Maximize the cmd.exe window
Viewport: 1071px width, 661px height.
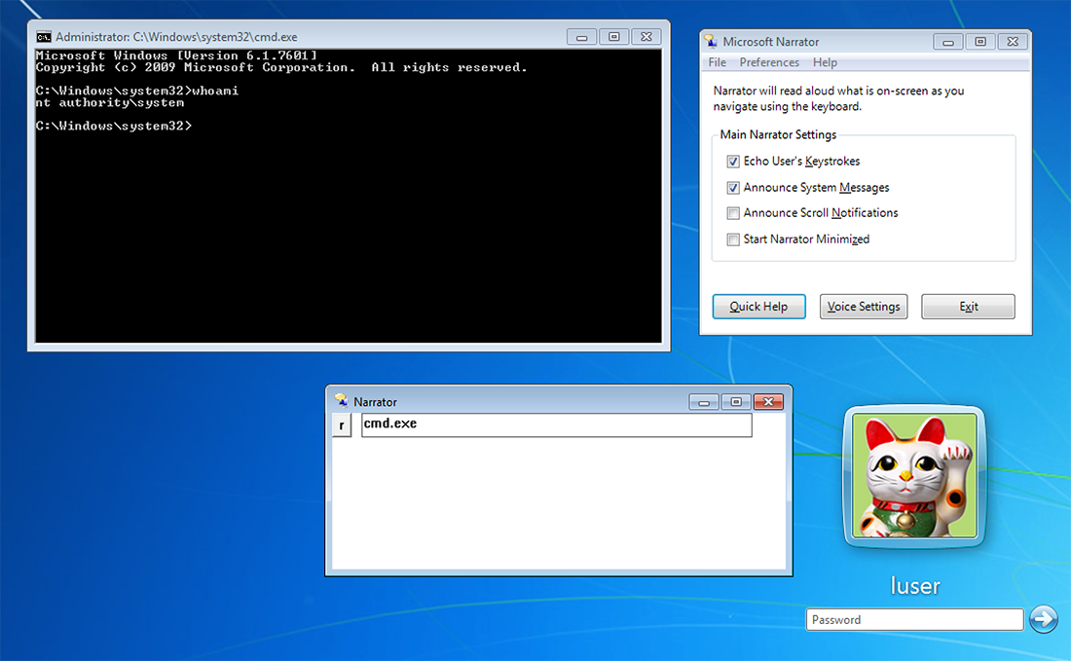click(614, 37)
